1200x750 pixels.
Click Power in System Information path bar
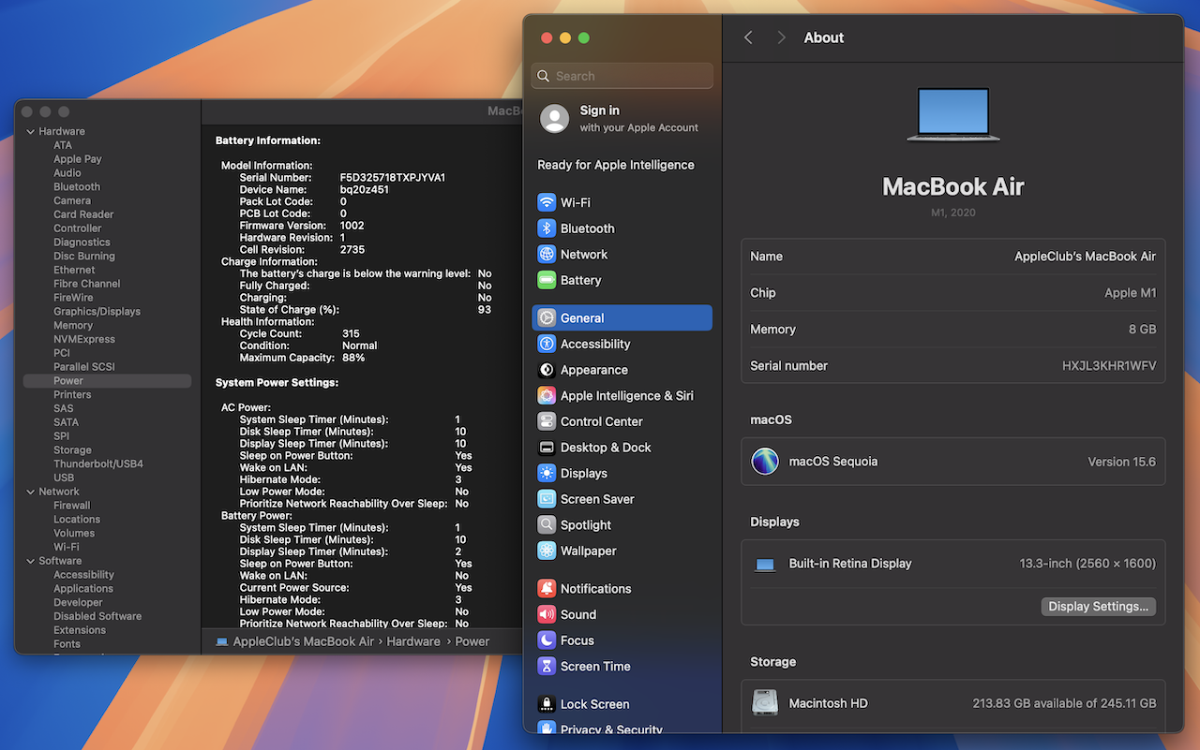point(472,641)
